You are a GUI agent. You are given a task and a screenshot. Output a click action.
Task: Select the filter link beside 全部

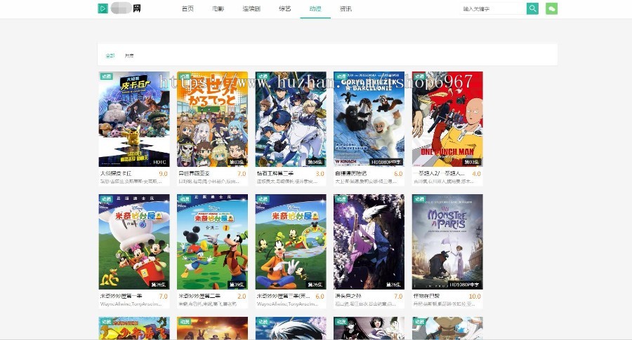[129, 55]
